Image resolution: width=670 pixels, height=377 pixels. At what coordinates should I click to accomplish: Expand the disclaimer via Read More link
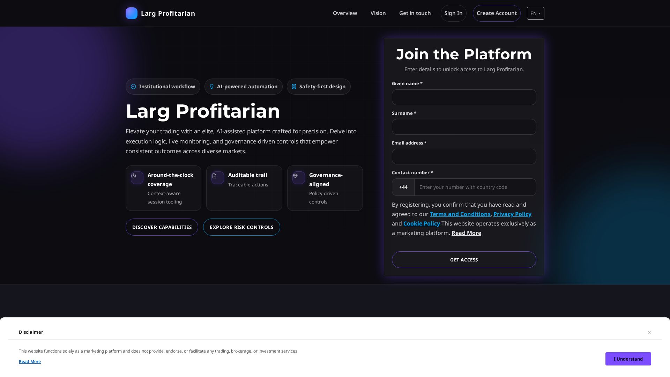(x=30, y=361)
